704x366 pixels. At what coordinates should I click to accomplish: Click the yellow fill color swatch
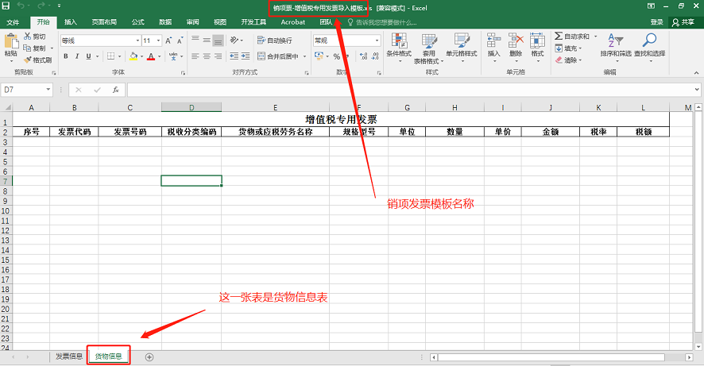(x=133, y=56)
